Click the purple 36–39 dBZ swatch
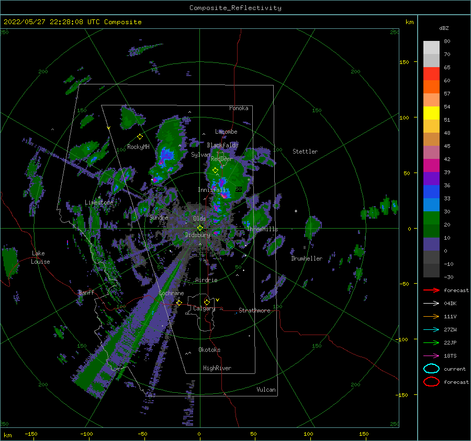 (431, 179)
